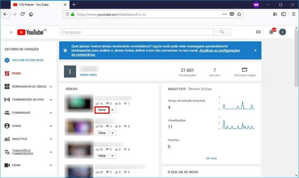Click the Exibir canal link

pos(88,75)
